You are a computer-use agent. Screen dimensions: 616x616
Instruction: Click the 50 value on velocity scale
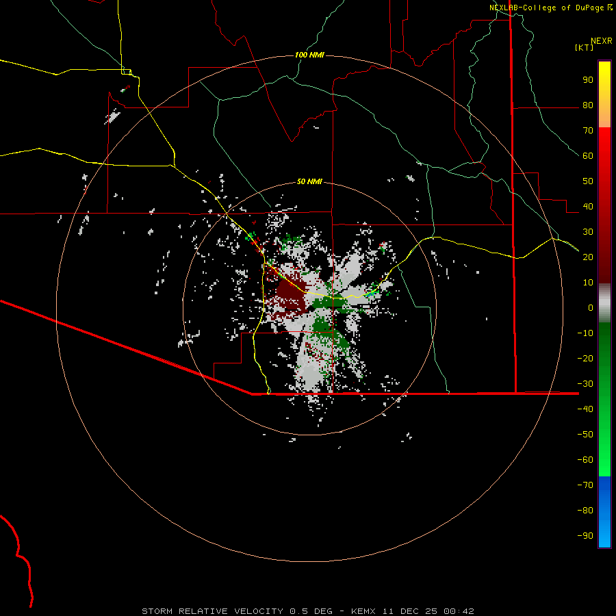click(x=588, y=181)
